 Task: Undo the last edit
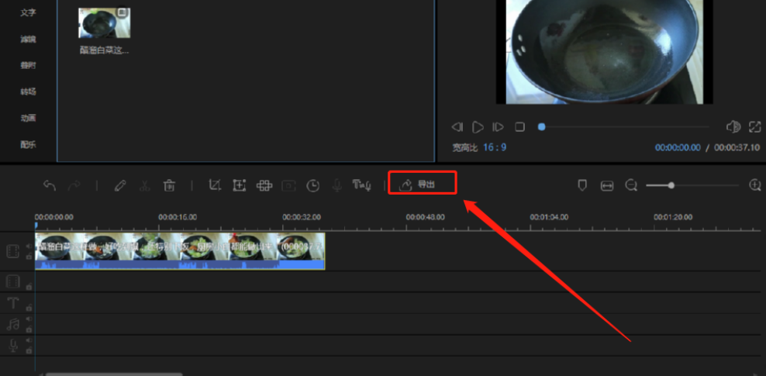click(50, 185)
